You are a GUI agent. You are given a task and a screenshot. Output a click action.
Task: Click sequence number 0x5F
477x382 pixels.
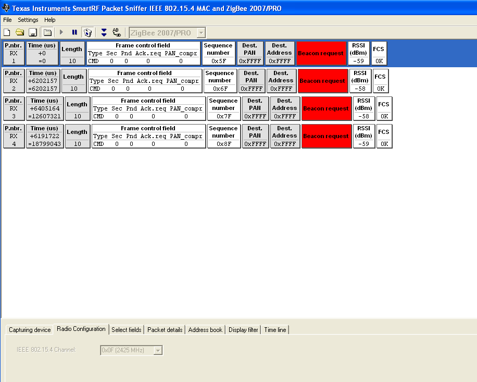pyautogui.click(x=219, y=61)
